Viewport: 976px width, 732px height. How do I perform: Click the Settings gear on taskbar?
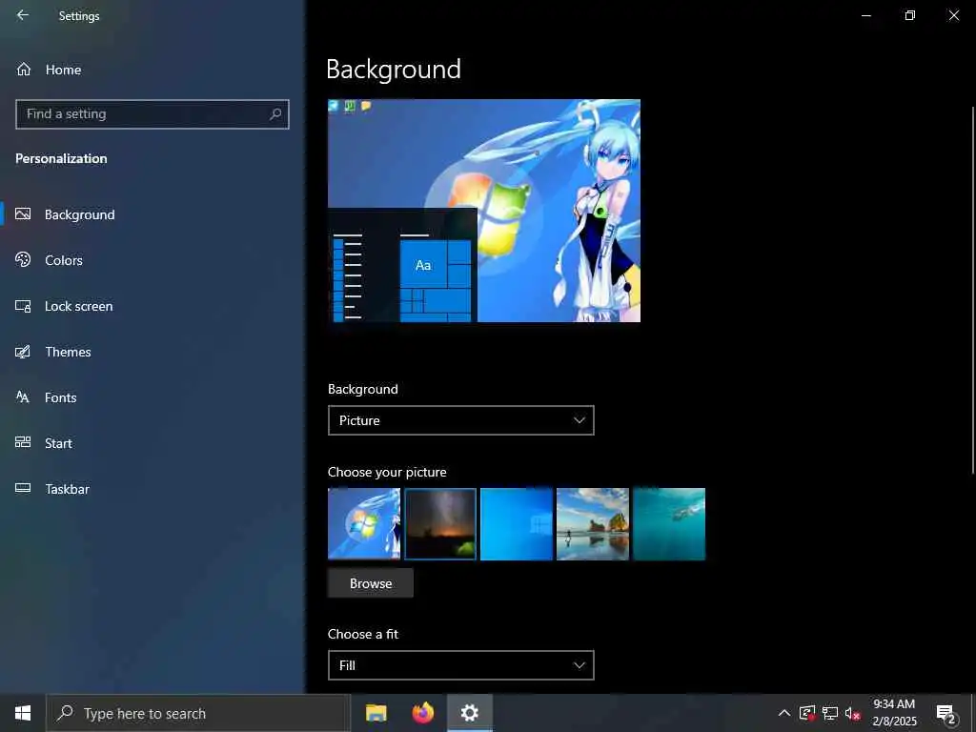(469, 713)
